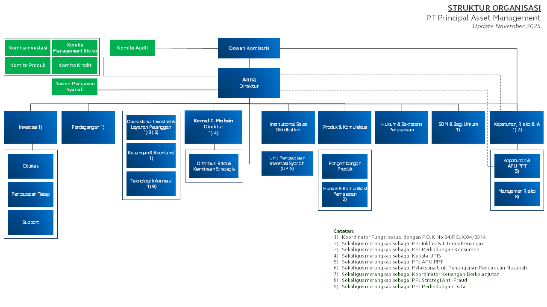
Task: Select the Institutional Sales Distribution box
Action: pyautogui.click(x=288, y=127)
